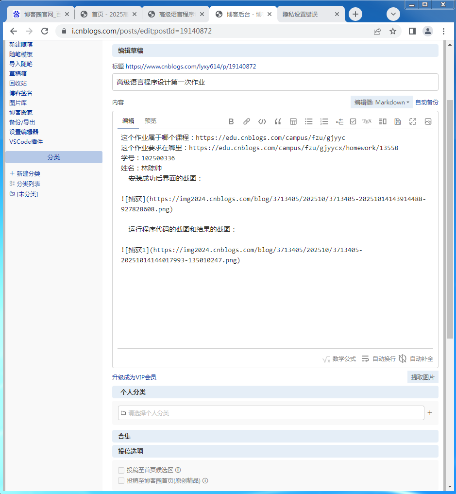456x494 pixels.
Task: Open 回收站 recycle bin in sidebar
Action: tap(18, 84)
